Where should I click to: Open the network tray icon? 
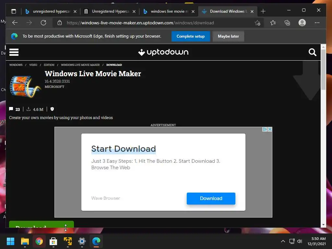(x=292, y=241)
